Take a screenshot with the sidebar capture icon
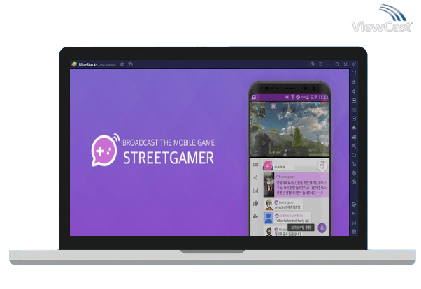This screenshot has height=289, width=421. (x=354, y=146)
